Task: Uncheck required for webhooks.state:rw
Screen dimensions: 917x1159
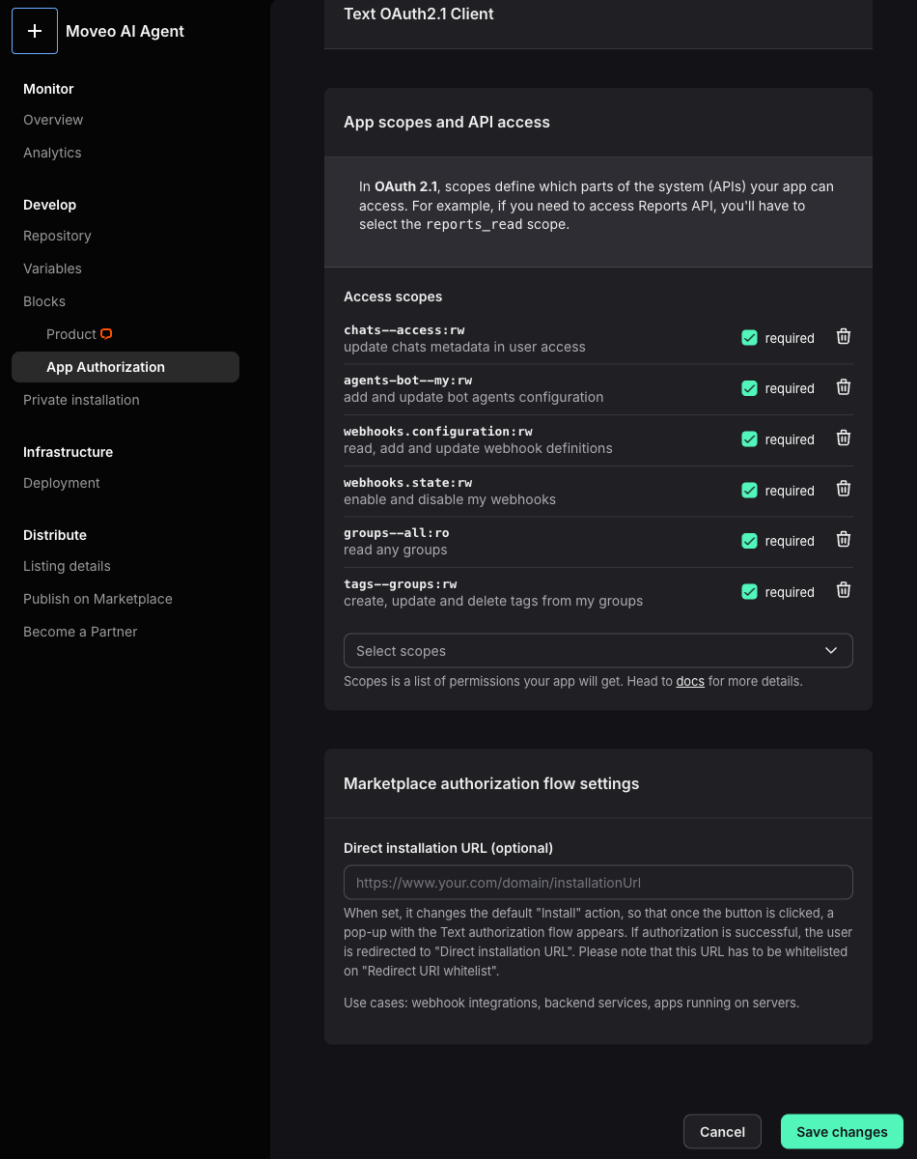Action: pos(749,491)
